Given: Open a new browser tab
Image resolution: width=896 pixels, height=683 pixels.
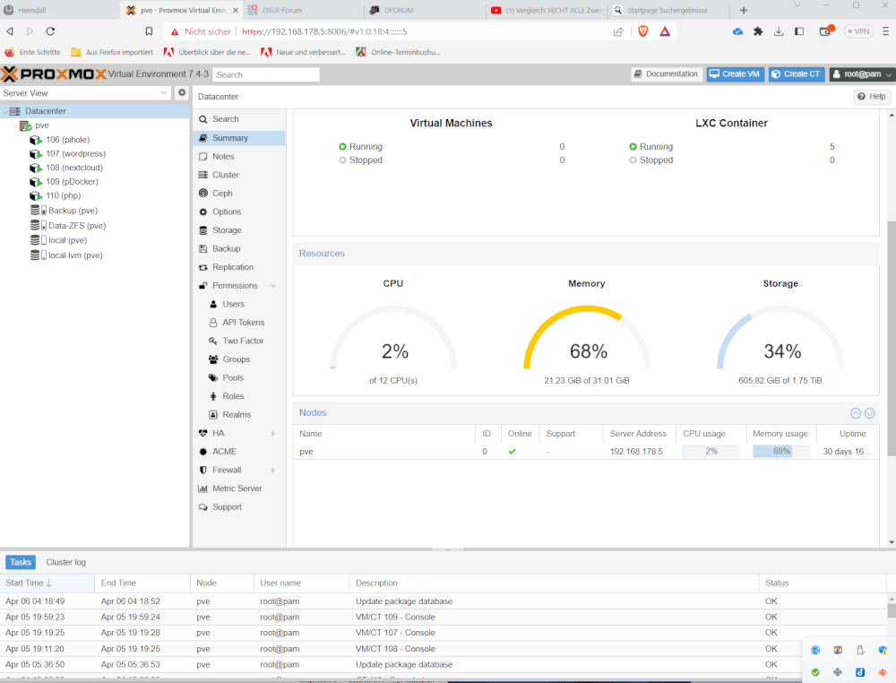Looking at the screenshot, I should (744, 10).
